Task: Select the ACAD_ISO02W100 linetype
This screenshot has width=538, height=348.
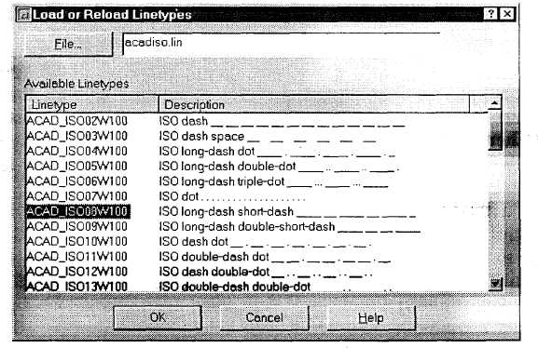Action: click(76, 121)
